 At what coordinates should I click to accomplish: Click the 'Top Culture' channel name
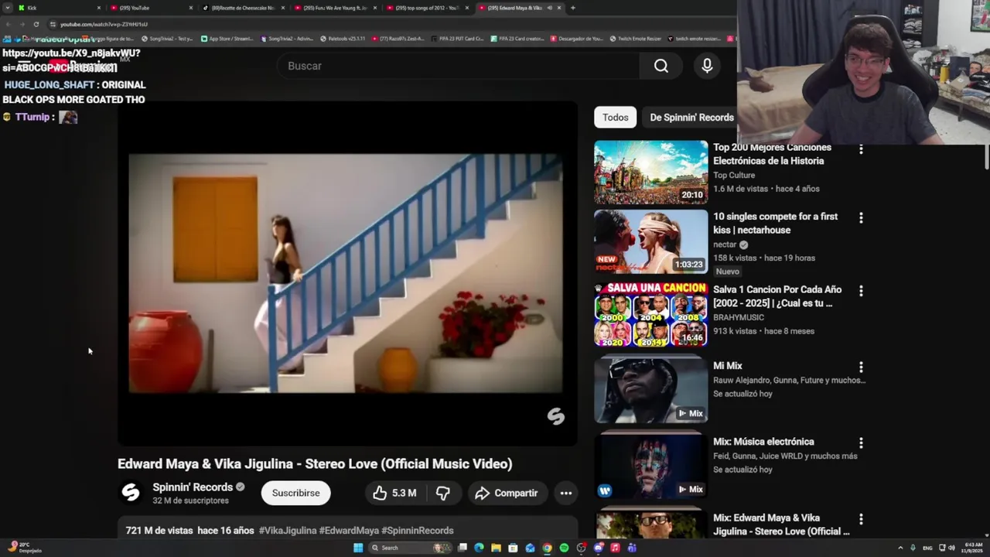[734, 176]
